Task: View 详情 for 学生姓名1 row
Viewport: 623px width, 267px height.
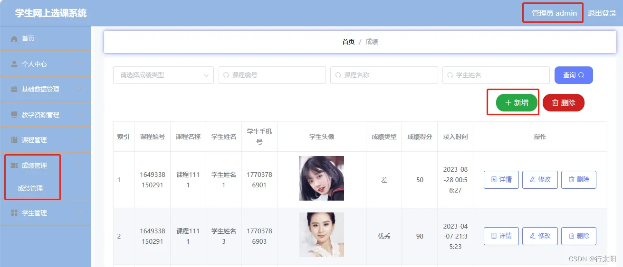Action: (501, 180)
